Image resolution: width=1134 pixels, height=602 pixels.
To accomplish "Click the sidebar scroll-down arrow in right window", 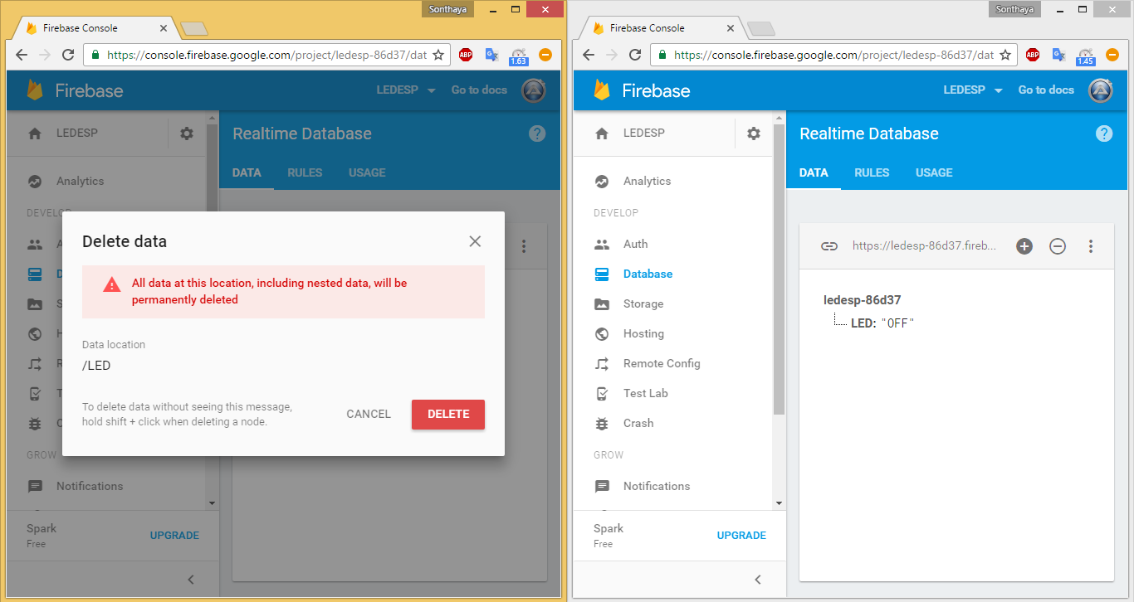I will click(x=779, y=502).
